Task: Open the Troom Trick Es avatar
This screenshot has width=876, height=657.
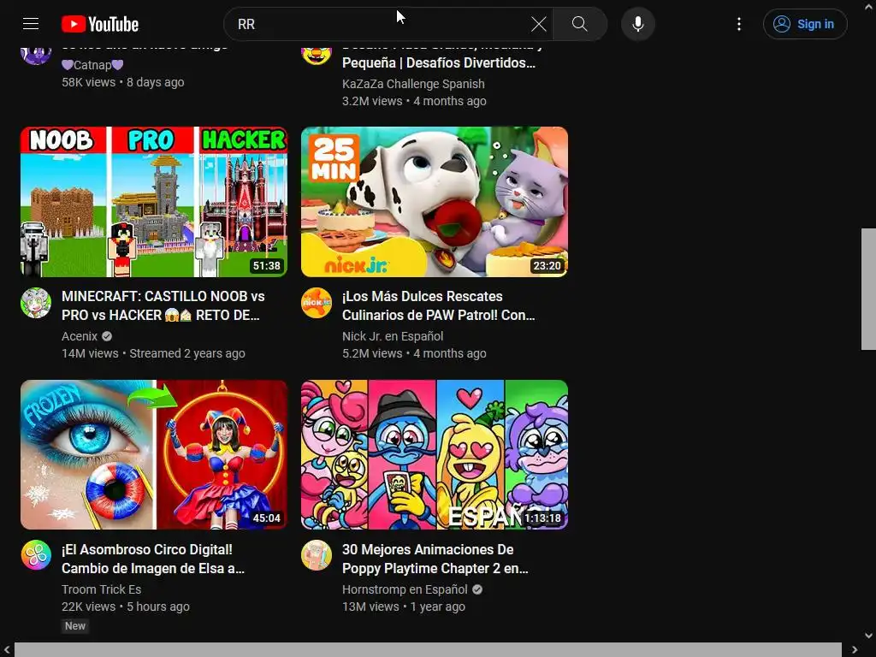Action: coord(36,555)
